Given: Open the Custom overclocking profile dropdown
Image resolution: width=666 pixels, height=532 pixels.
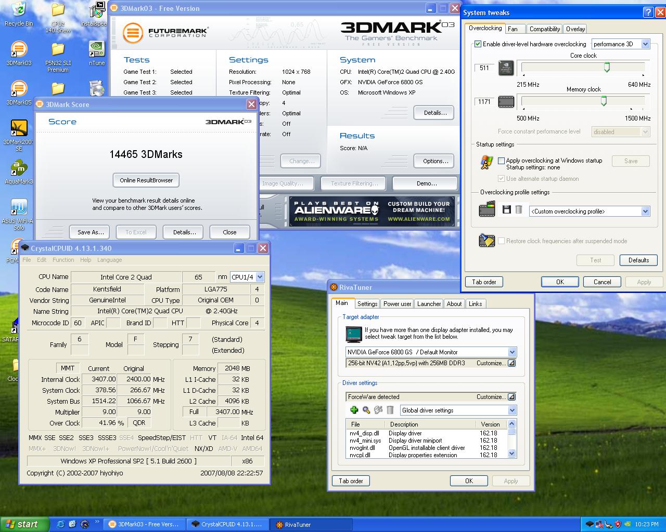Looking at the screenshot, I should click(x=646, y=211).
